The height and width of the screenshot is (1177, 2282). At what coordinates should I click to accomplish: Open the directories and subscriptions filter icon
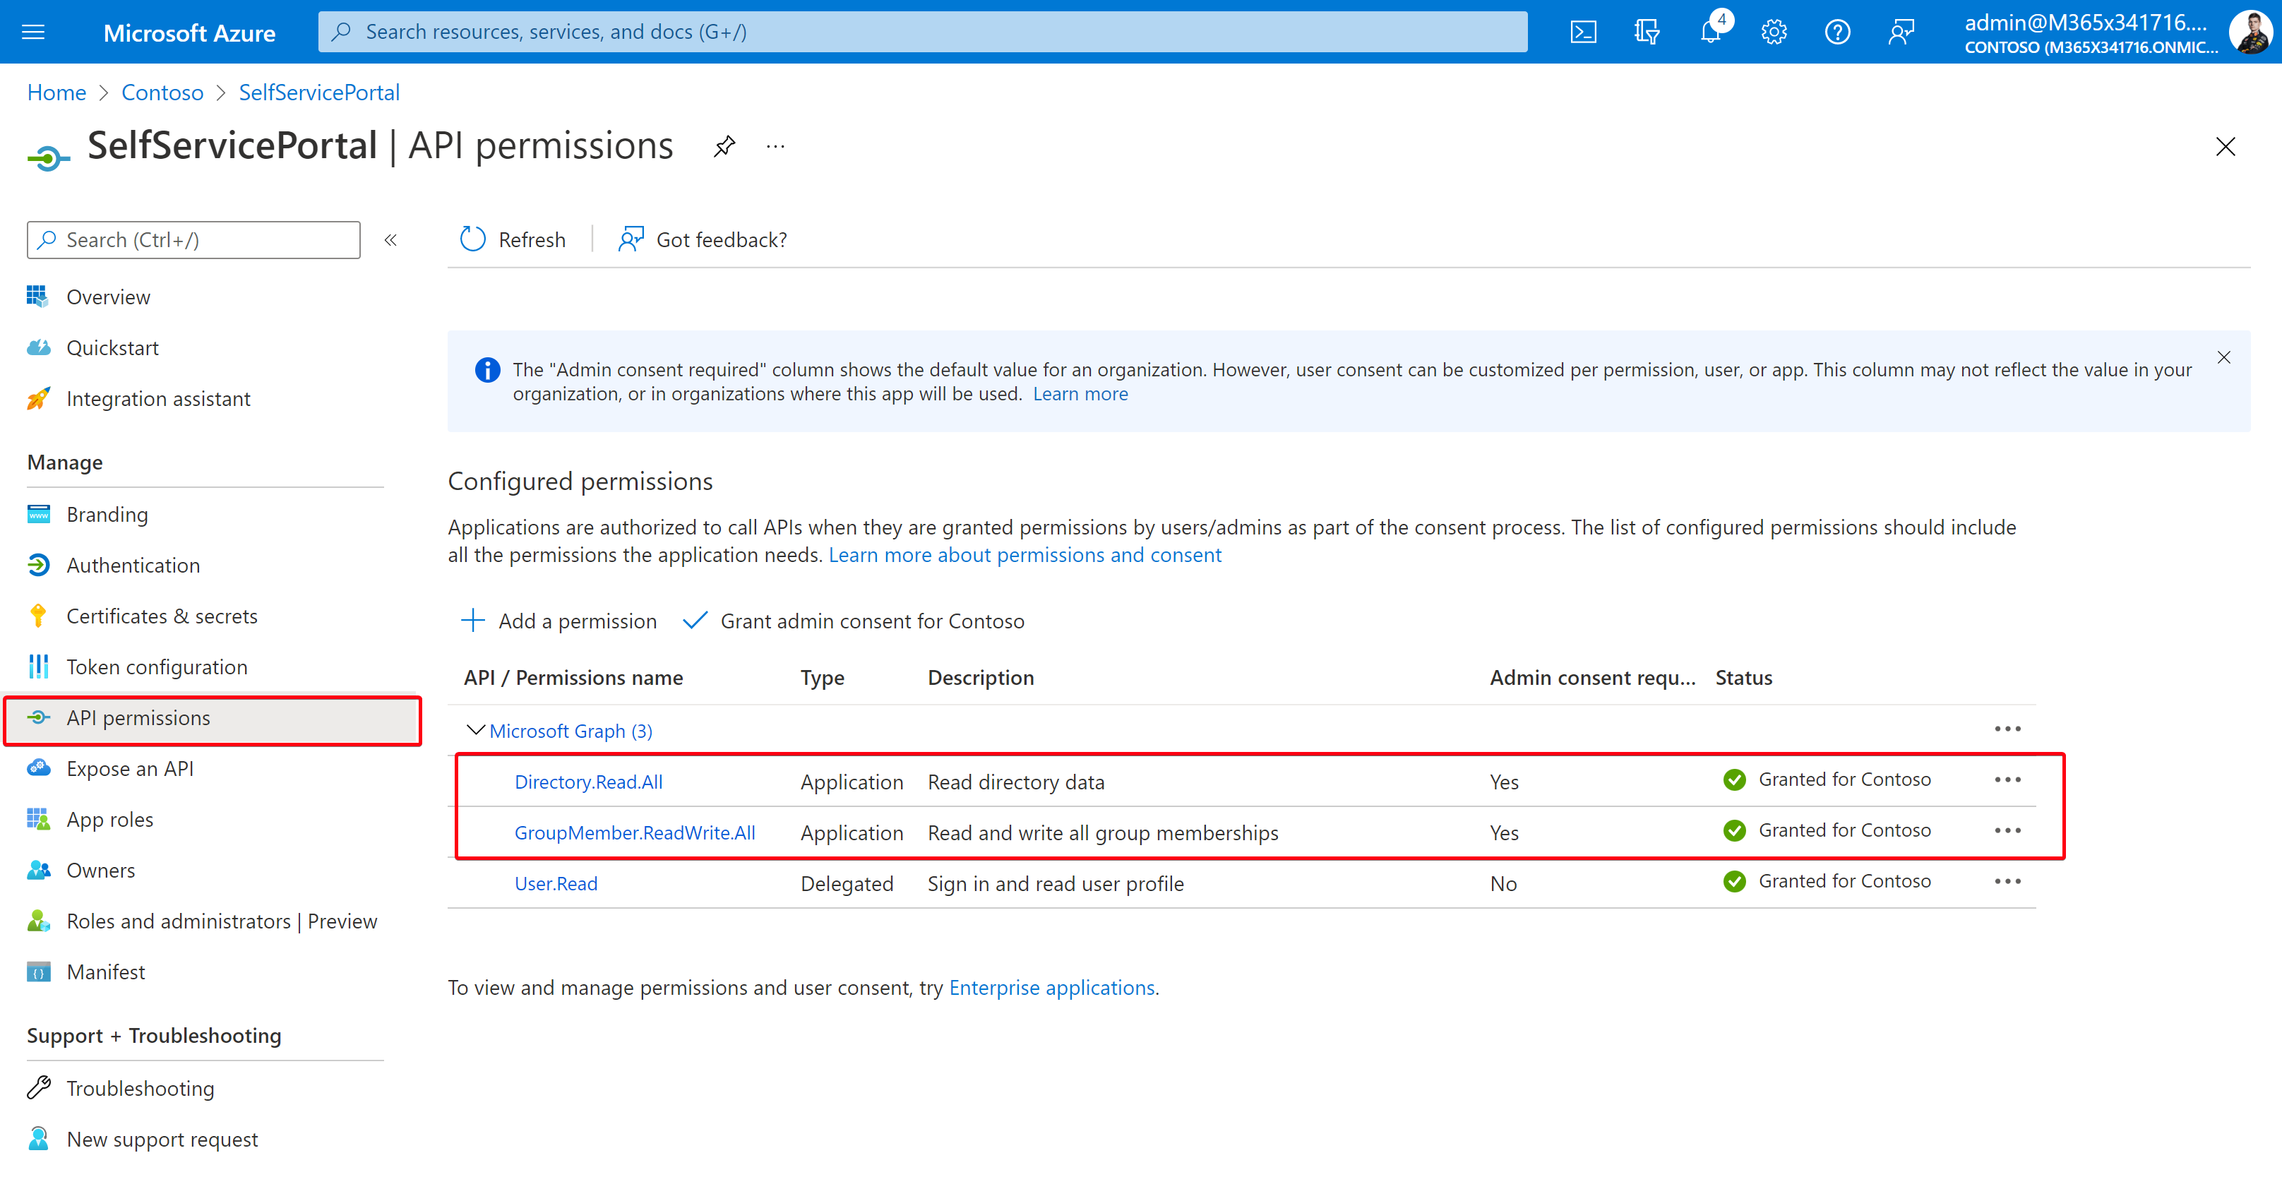[x=1647, y=32]
